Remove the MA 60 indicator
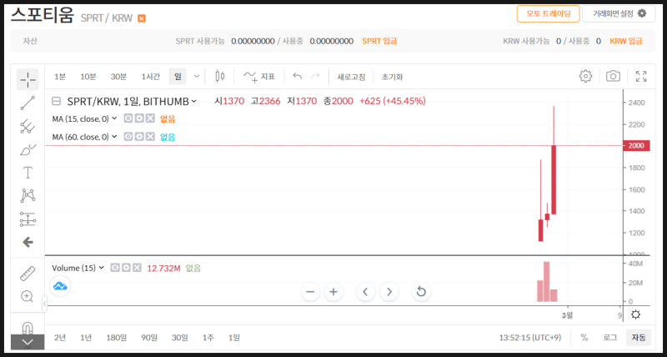This screenshot has height=357, width=667. (x=150, y=137)
